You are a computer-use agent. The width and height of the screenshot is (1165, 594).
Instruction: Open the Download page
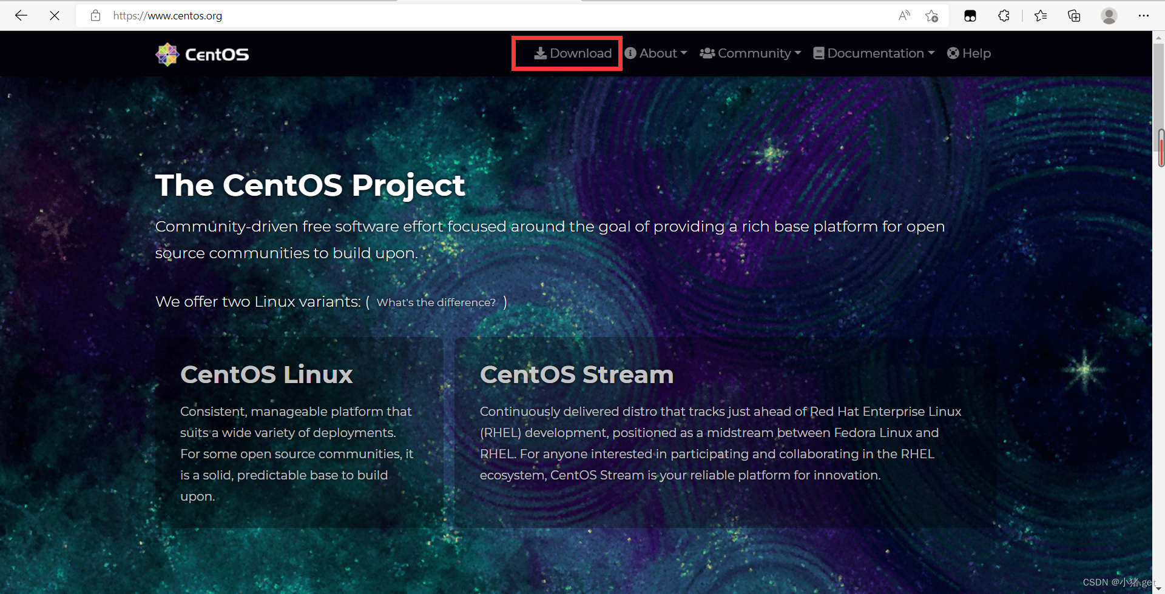point(573,53)
